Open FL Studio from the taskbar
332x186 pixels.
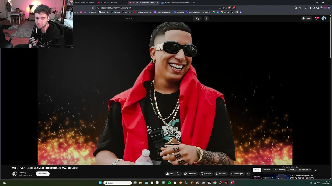tap(192, 183)
